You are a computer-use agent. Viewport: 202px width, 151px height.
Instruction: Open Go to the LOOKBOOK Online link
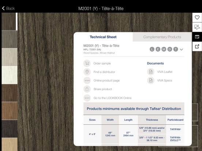pyautogui.click(x=112, y=98)
